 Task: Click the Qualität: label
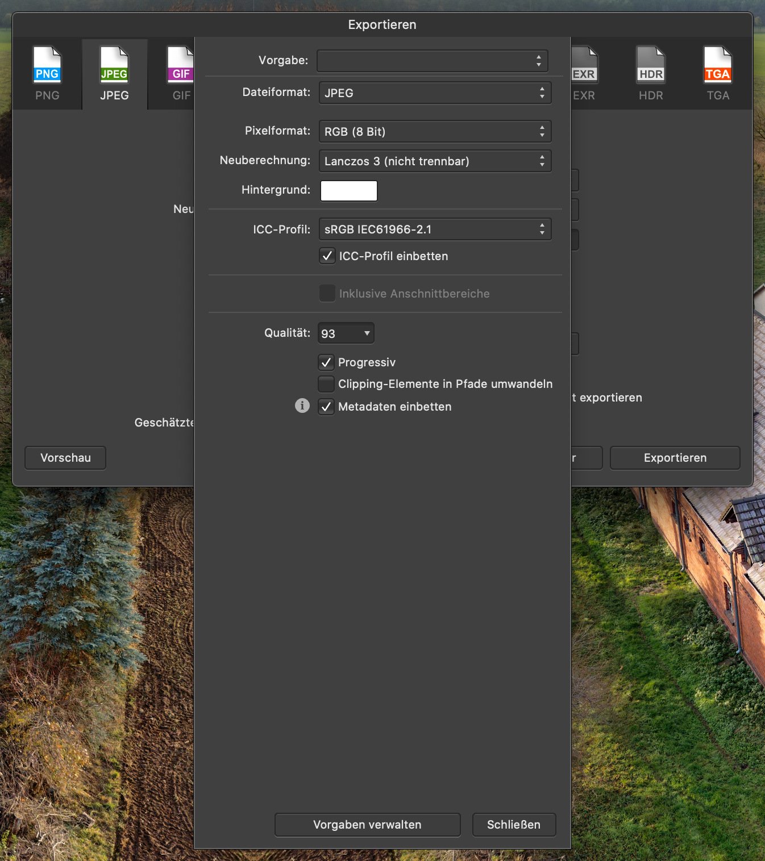[x=288, y=333]
